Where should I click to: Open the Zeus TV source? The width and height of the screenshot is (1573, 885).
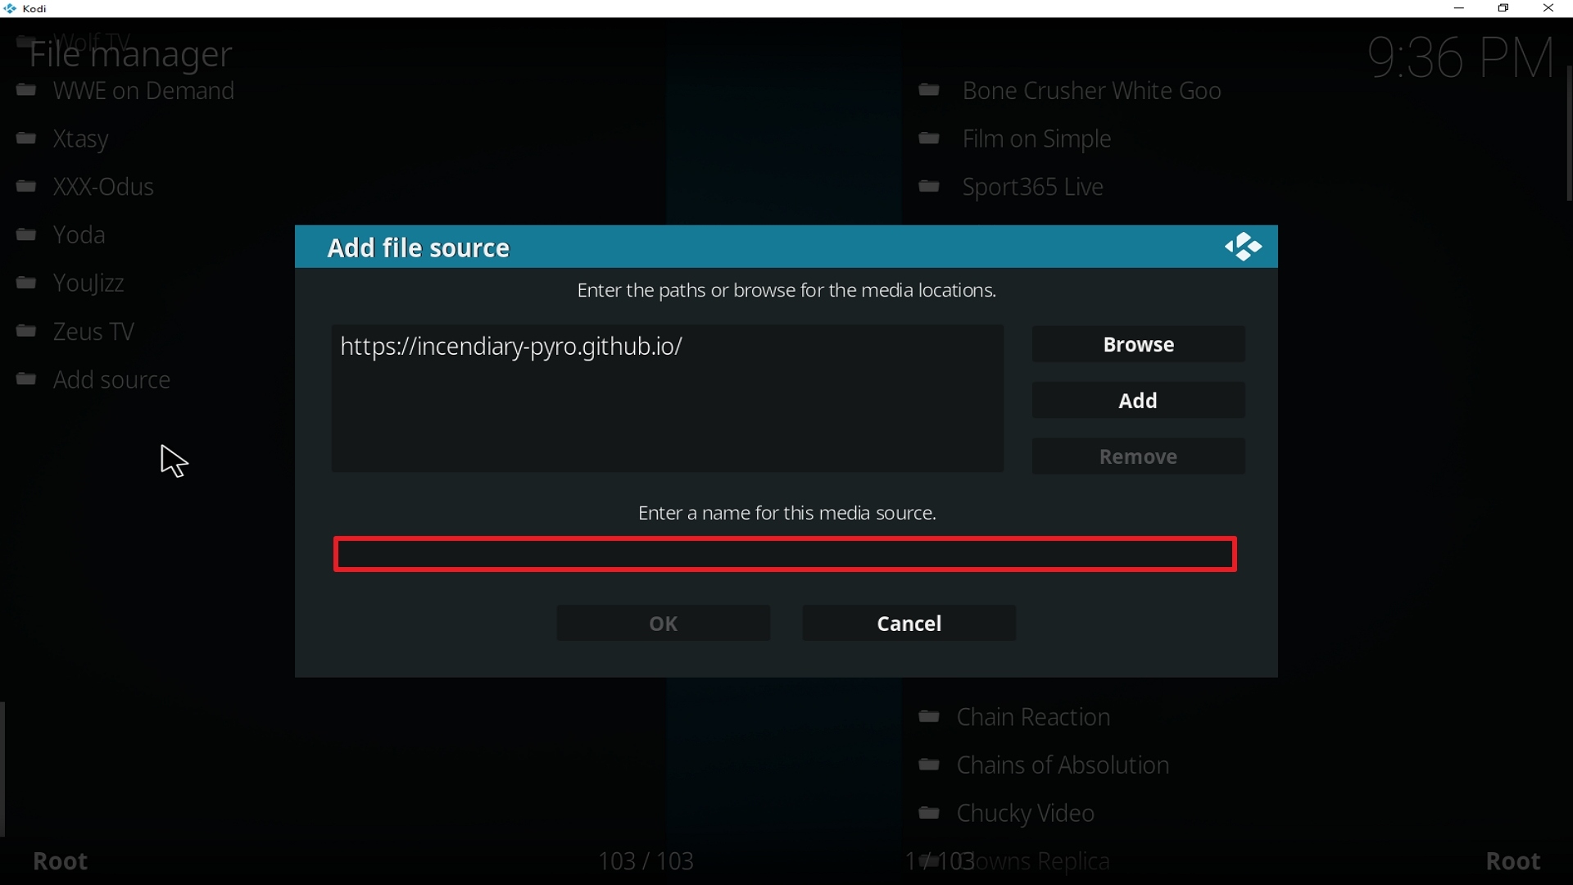click(93, 333)
